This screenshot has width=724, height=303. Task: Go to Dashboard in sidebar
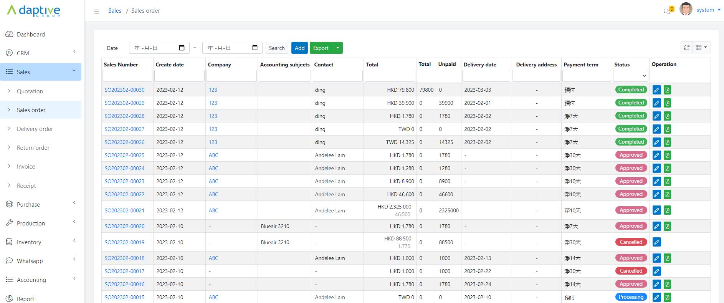(31, 35)
